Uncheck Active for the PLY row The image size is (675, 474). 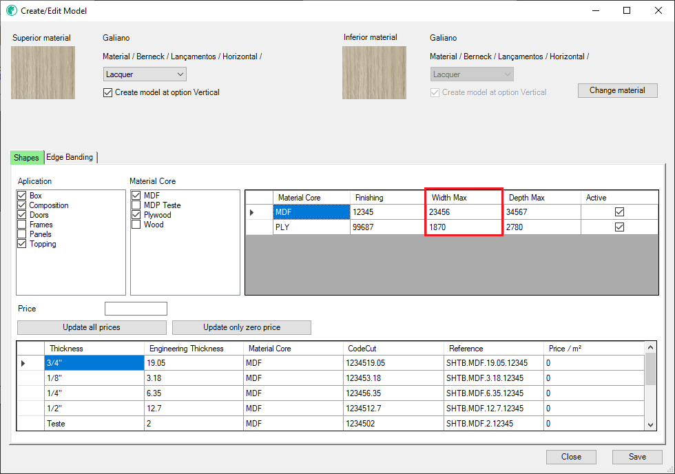pyautogui.click(x=619, y=227)
